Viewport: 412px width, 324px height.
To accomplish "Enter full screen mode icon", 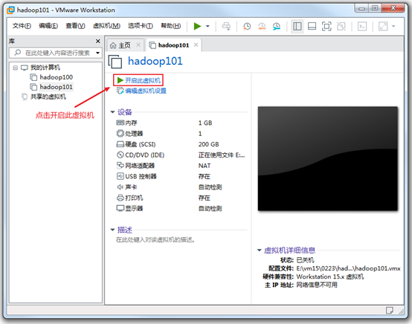I will click(x=326, y=26).
